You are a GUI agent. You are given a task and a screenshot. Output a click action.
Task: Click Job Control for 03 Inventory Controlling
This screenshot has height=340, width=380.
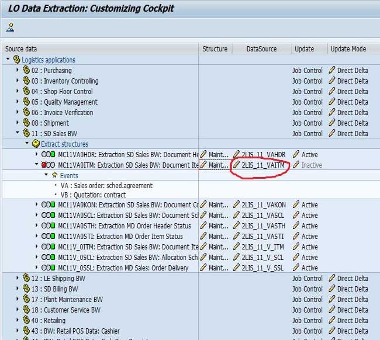point(308,81)
